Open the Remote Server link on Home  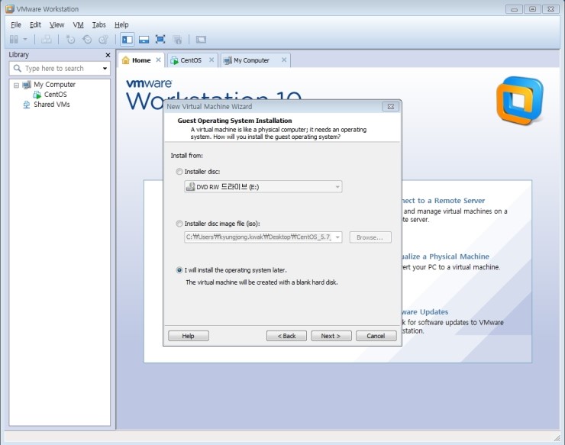coord(444,200)
